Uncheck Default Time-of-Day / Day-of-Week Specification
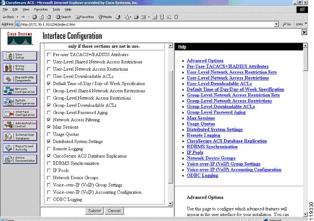The height and width of the screenshot is (221, 314). [x=49, y=84]
